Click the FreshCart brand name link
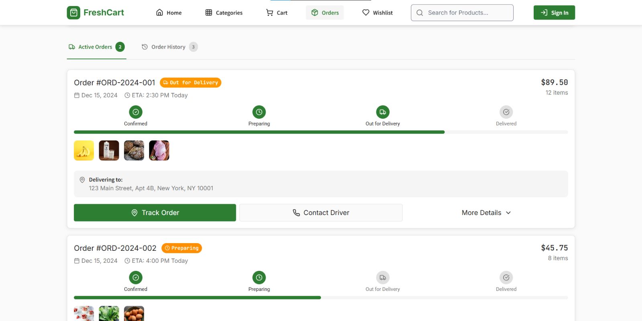Screen dimensions: 642x321 pyautogui.click(x=104, y=12)
